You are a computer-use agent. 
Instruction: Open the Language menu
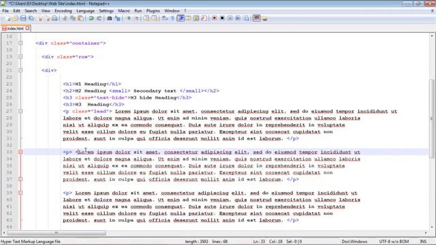pos(85,11)
